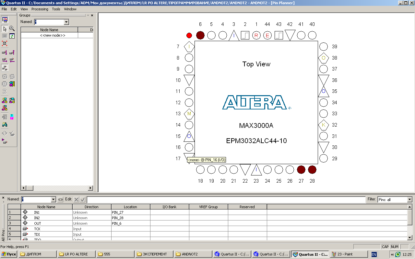Click the Groups panel horizontal scrollbar
This screenshot has width=415, height=259.
(x=57, y=188)
